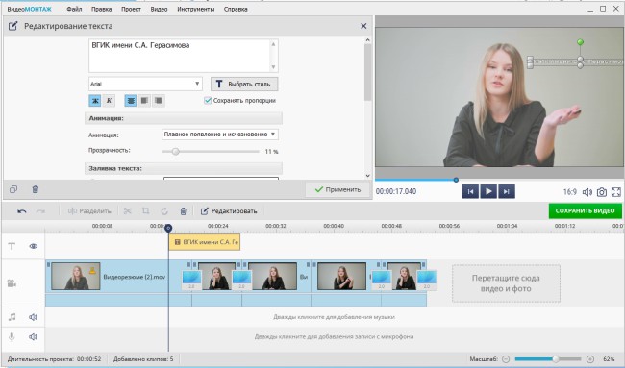625x368 pixels.
Task: Click the microphone track icon
Action: pyautogui.click(x=12, y=337)
